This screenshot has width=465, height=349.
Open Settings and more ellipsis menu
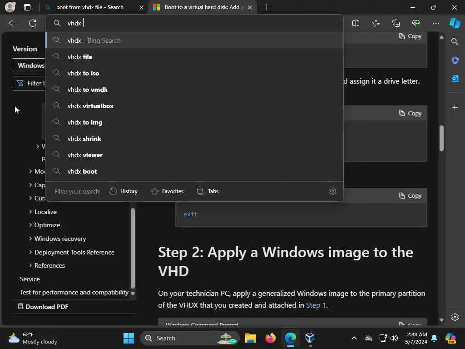coord(435,23)
